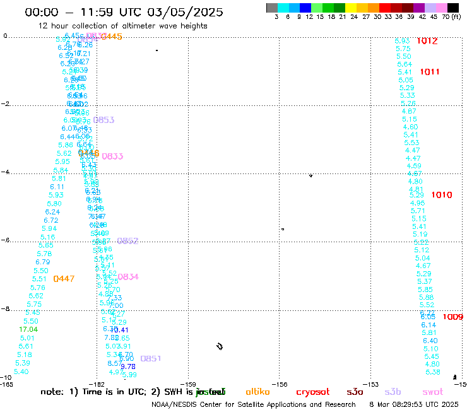
Task: Select the '5.01' wave height value
Action: tap(27, 338)
